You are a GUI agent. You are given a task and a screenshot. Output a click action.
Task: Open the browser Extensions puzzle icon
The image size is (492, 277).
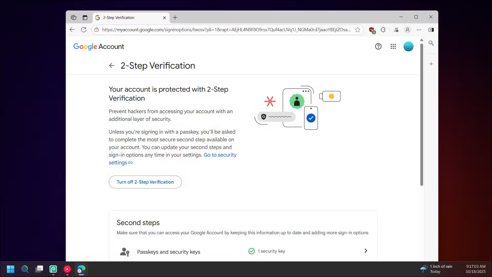coord(383,30)
